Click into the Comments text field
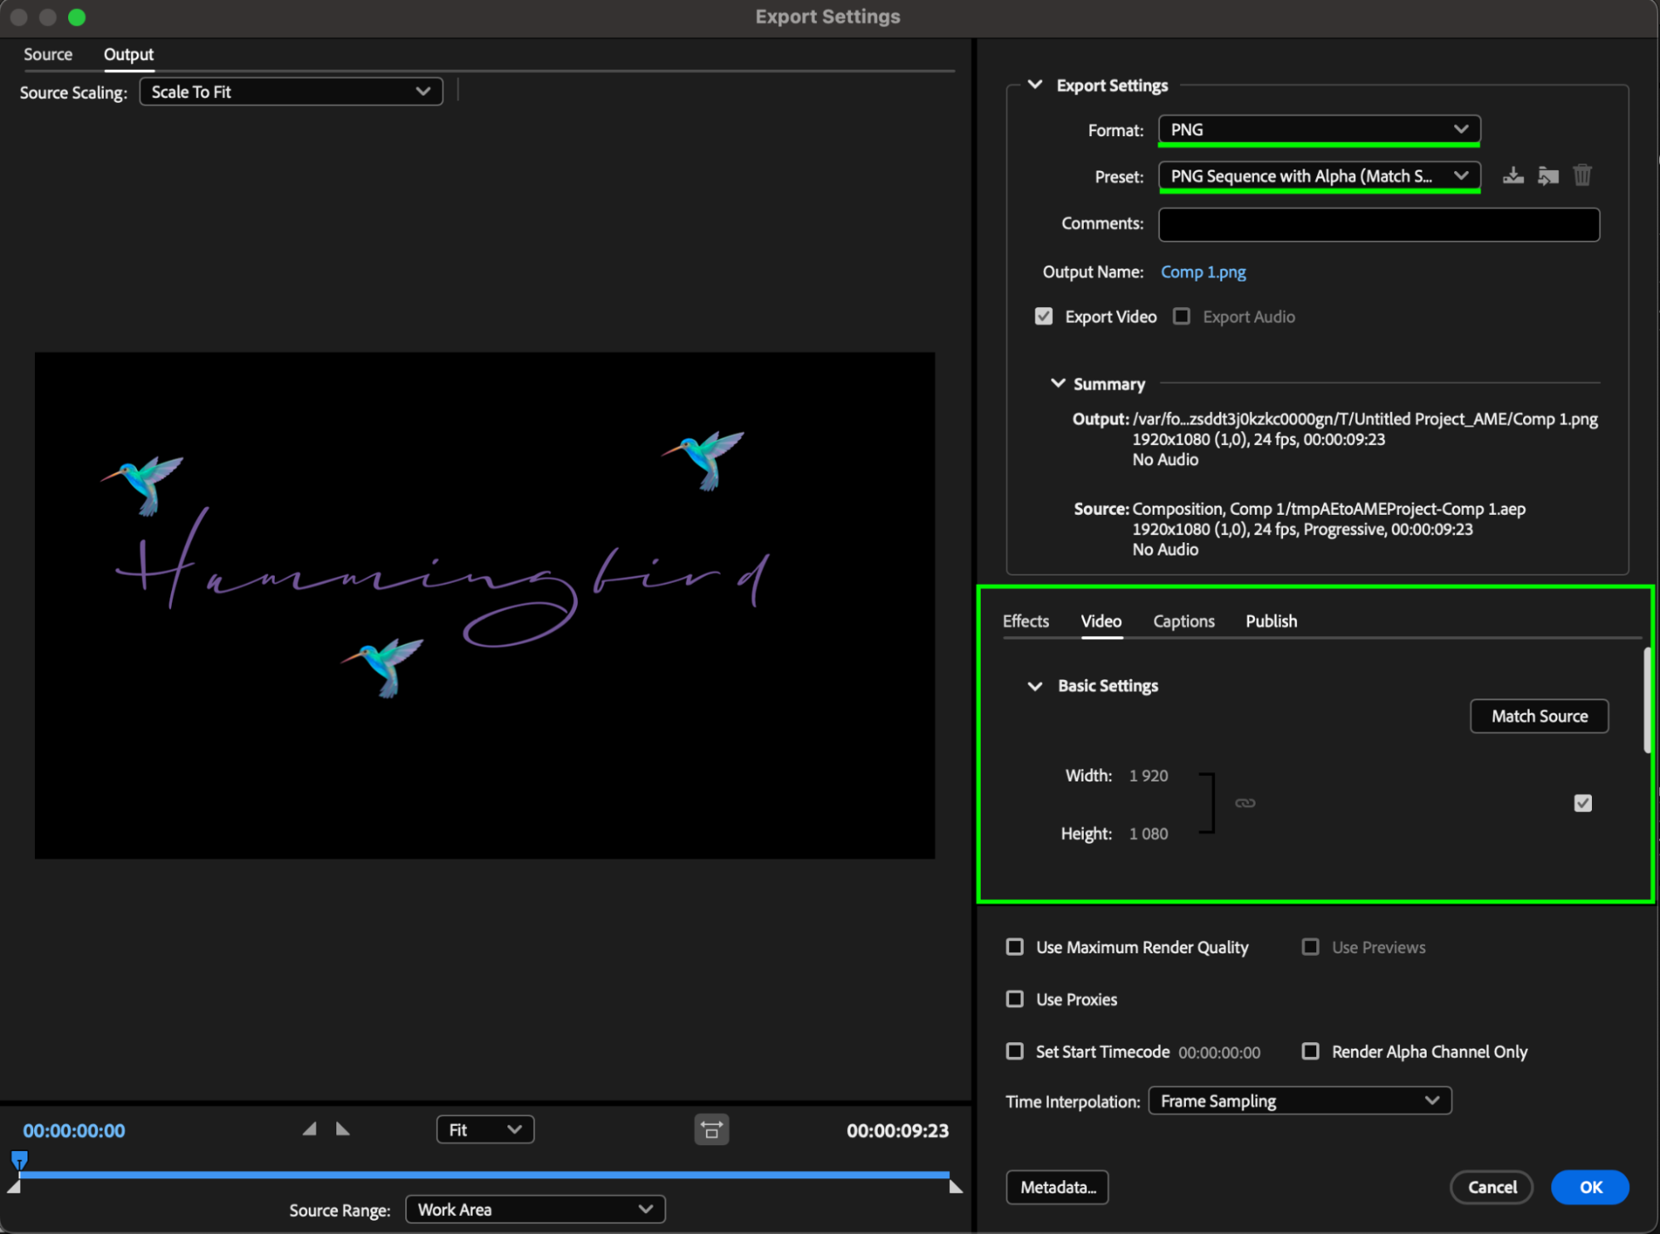The width and height of the screenshot is (1660, 1234). [x=1378, y=224]
